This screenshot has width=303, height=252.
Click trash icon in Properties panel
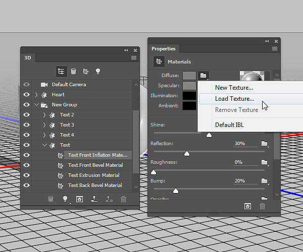point(262,206)
